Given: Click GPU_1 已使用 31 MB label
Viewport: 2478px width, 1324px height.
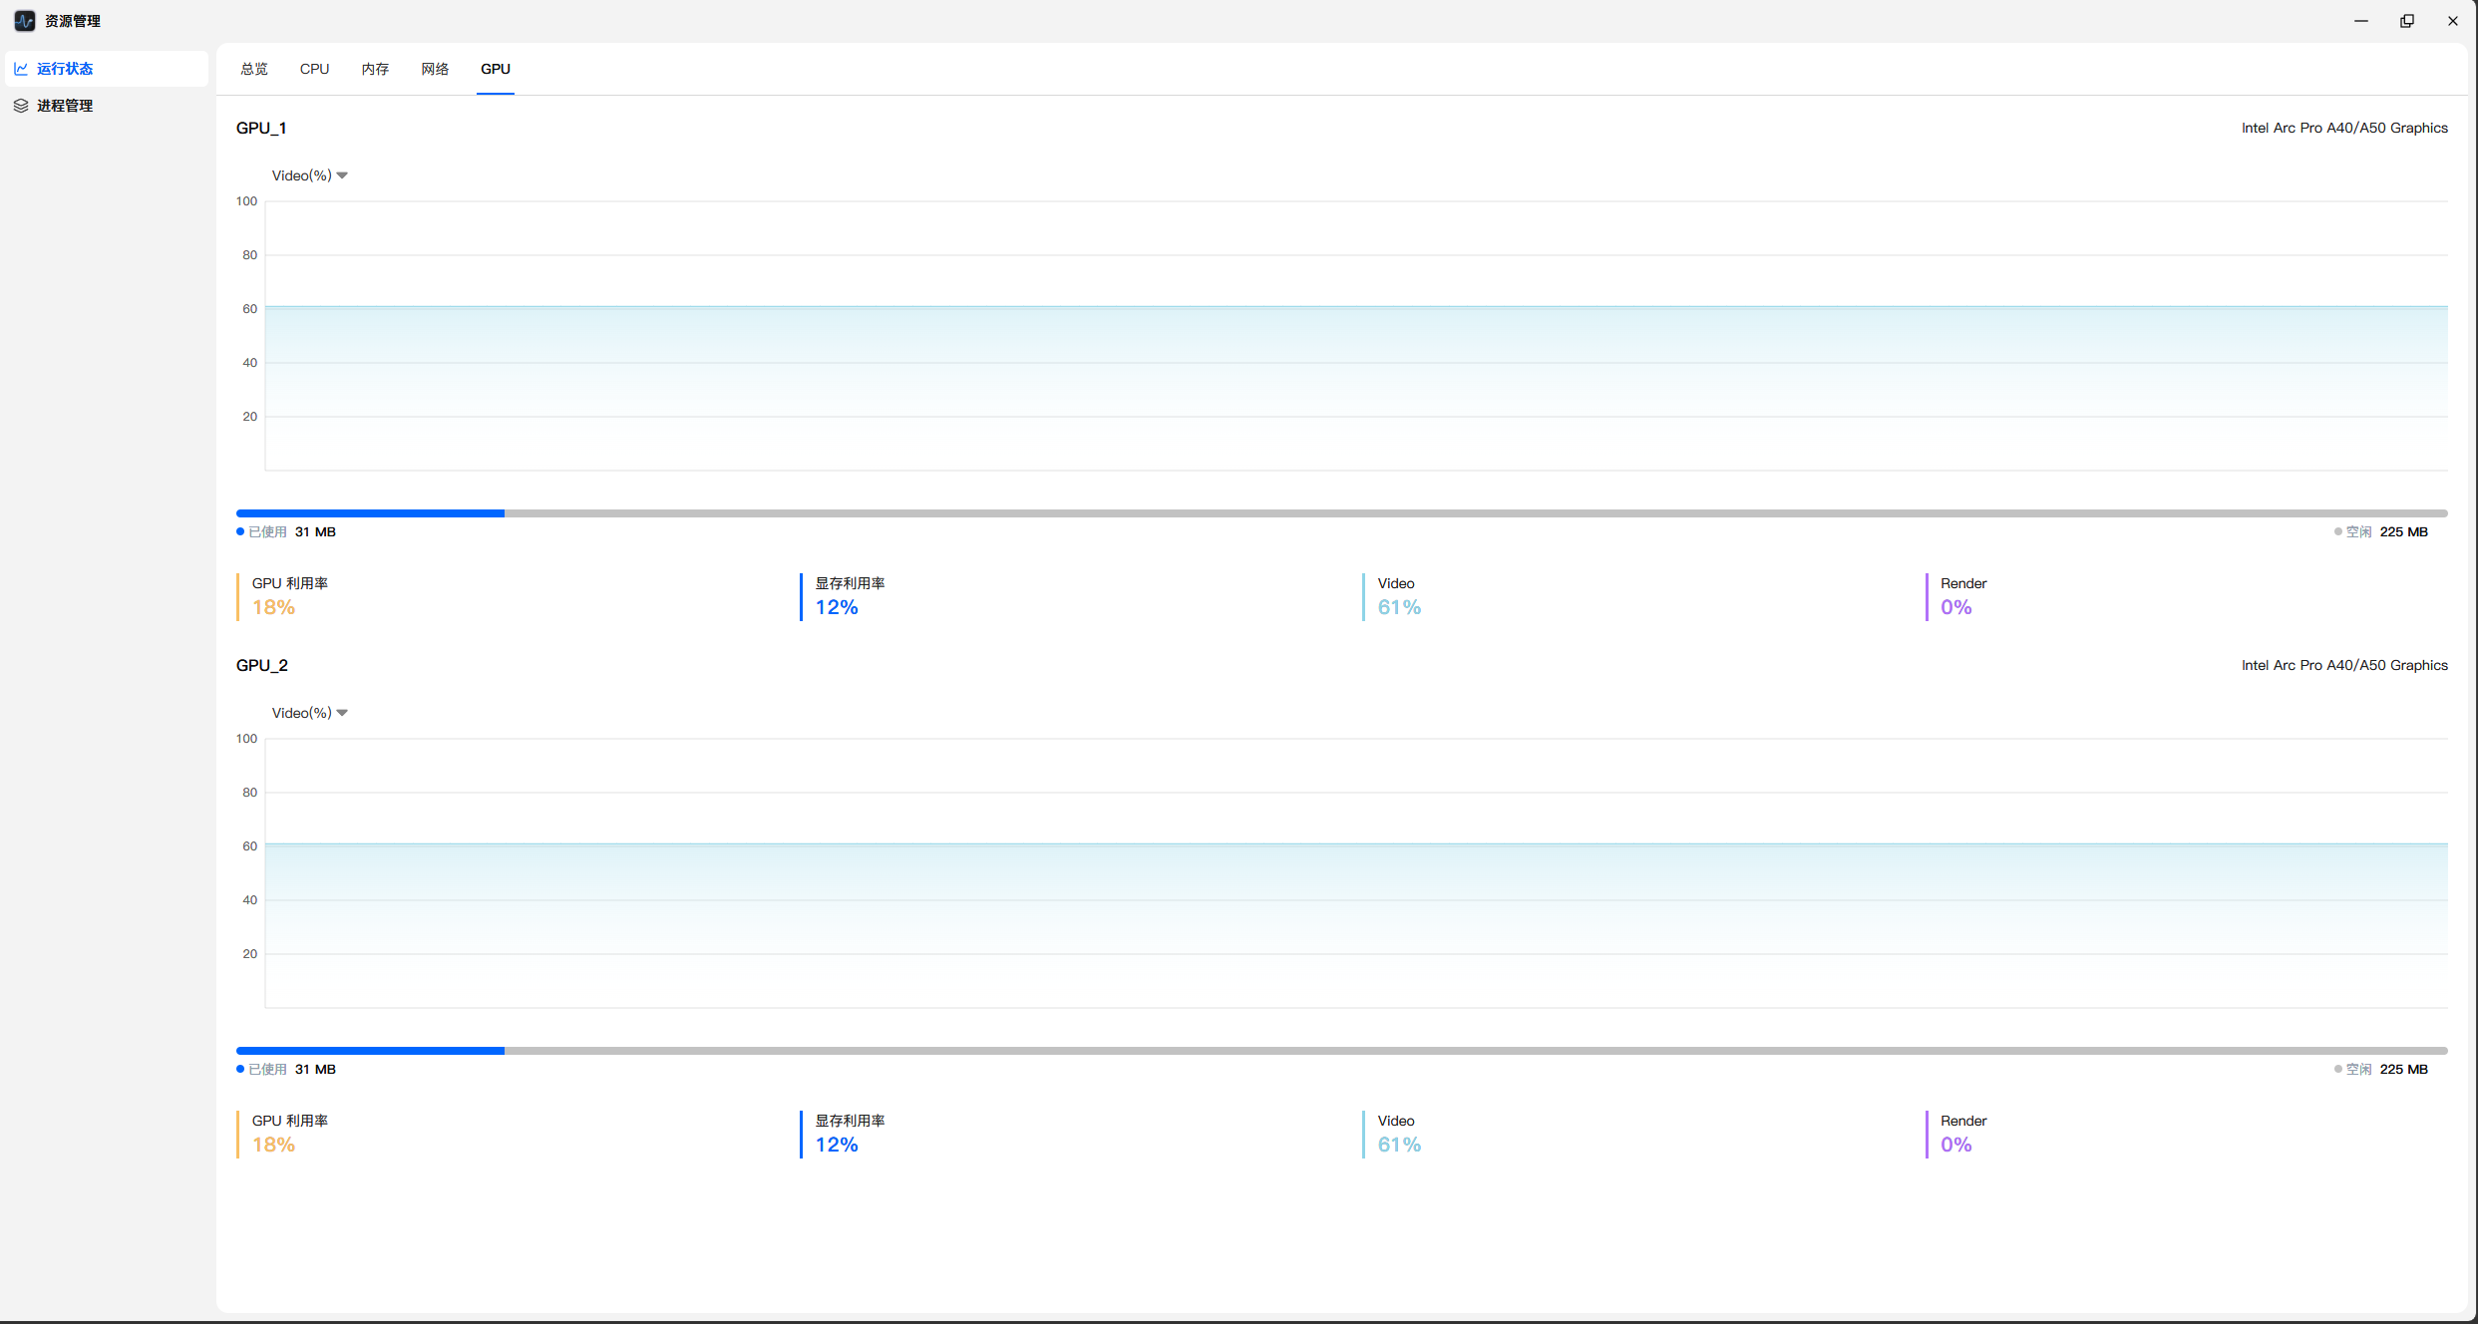Looking at the screenshot, I should (287, 532).
